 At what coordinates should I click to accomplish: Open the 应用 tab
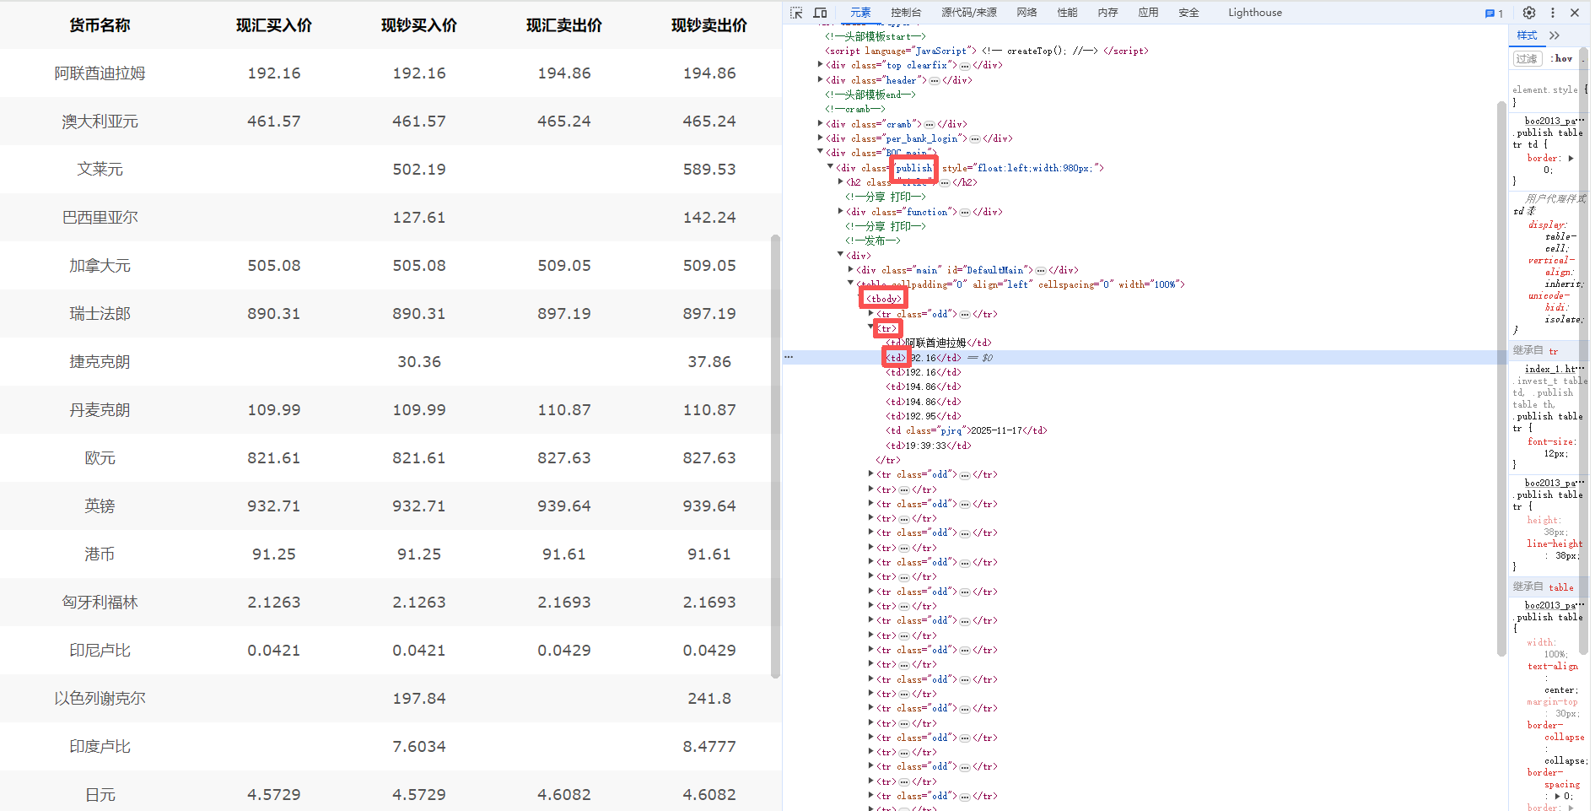pyautogui.click(x=1148, y=13)
